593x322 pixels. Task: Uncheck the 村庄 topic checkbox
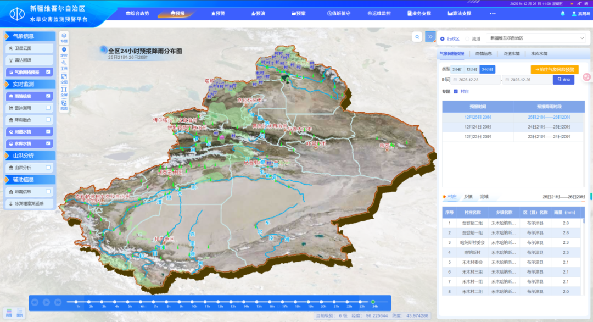click(x=456, y=92)
